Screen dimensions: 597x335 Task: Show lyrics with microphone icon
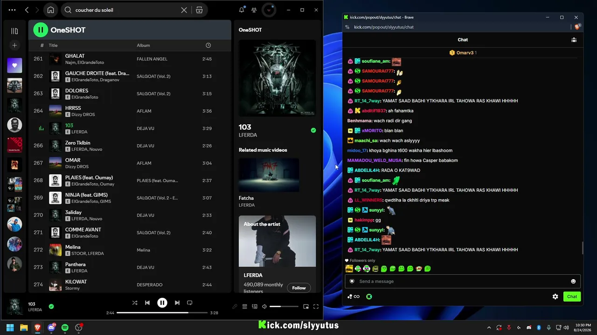pyautogui.click(x=235, y=307)
